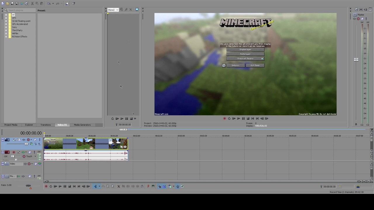The width and height of the screenshot is (374, 210).
Task: Open Track Motion for video track 1
Action: tap(20, 140)
